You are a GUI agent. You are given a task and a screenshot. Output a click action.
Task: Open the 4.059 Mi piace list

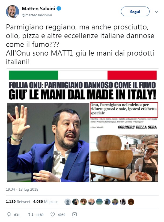[46, 202]
